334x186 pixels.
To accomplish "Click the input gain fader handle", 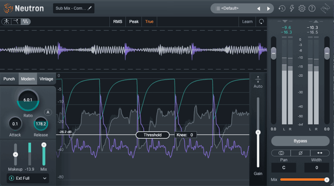I will tap(273, 53).
